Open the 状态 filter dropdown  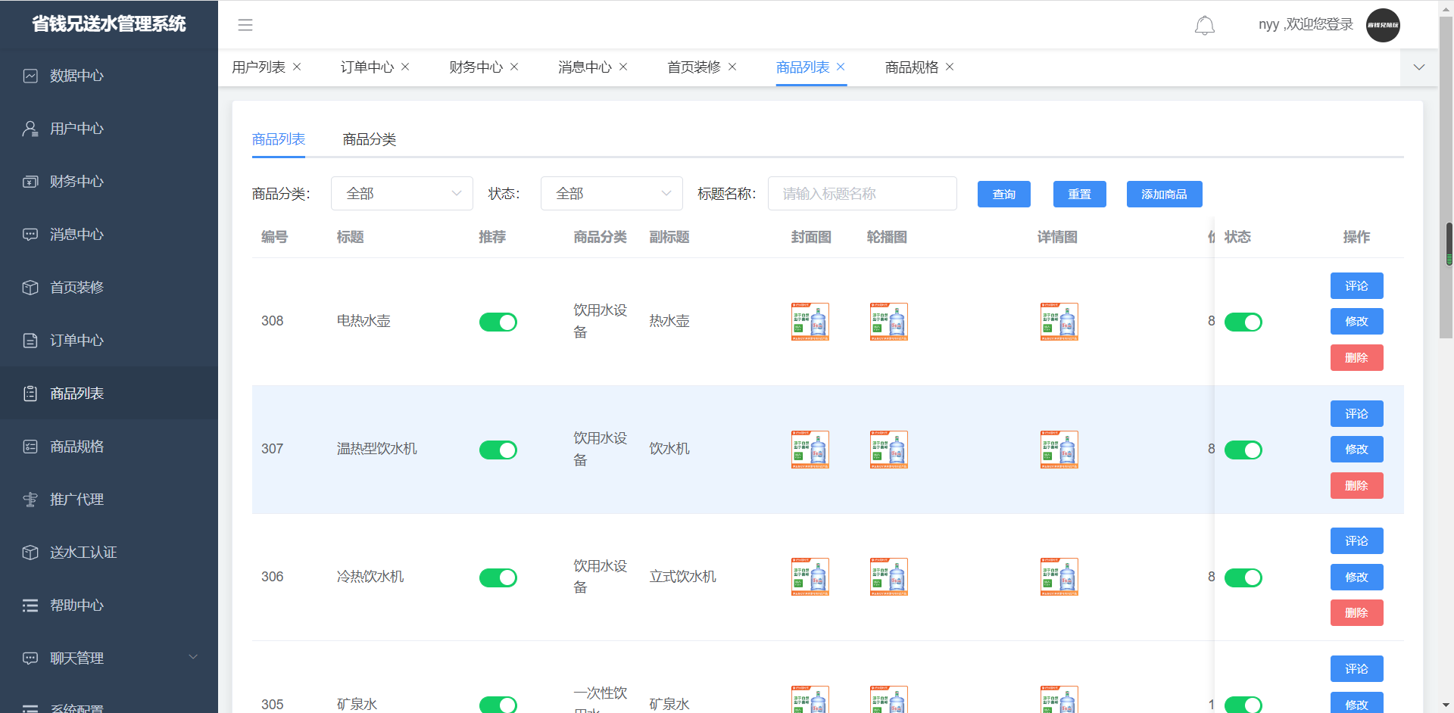611,194
